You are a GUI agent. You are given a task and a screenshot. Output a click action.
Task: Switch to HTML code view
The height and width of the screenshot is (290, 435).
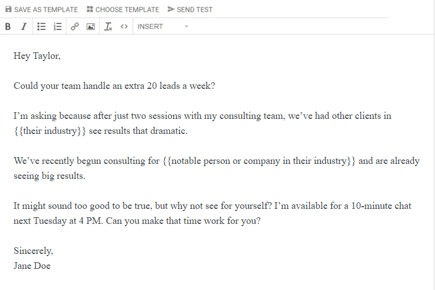coord(124,26)
